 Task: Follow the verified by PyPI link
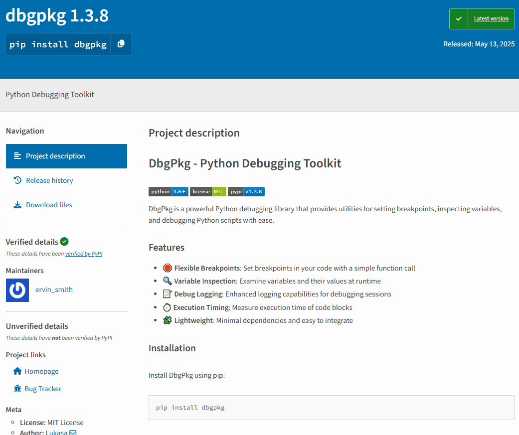[84, 253]
